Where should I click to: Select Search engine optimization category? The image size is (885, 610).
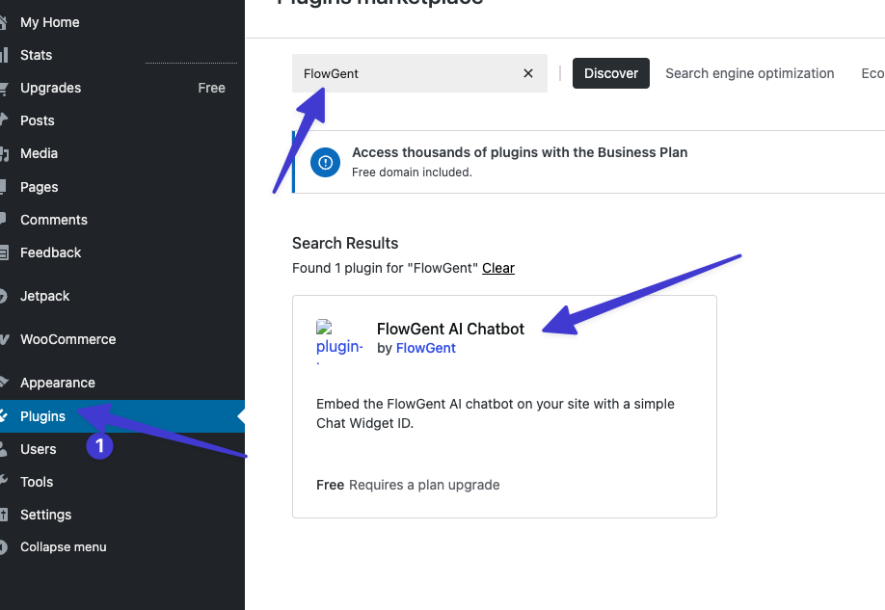(x=749, y=73)
